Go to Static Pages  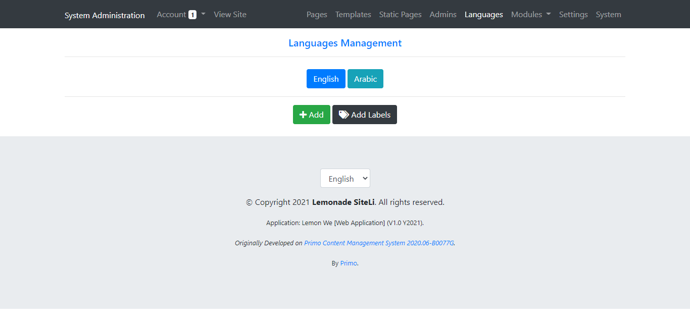point(400,14)
